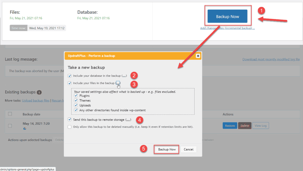Enable only allow manual deletion checkbox
This screenshot has height=171, width=303.
click(70, 127)
